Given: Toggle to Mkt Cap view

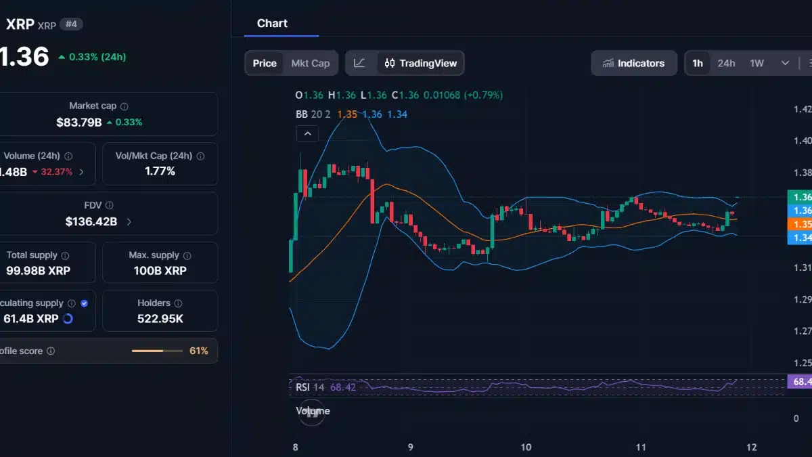Looking at the screenshot, I should 310,63.
